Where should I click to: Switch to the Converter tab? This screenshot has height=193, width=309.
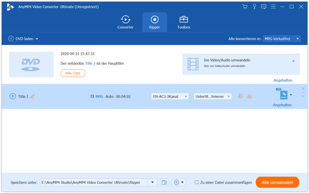click(125, 22)
